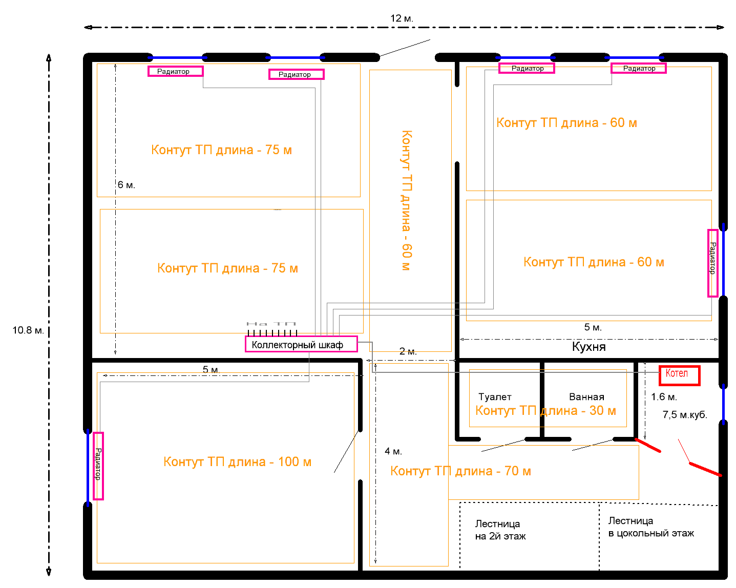Select the Коллекторный шкаф box

(x=301, y=345)
